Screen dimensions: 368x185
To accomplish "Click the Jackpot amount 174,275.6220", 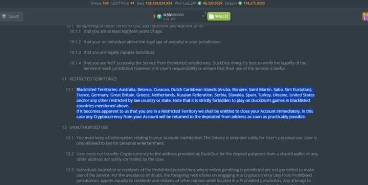I will coord(254,3).
